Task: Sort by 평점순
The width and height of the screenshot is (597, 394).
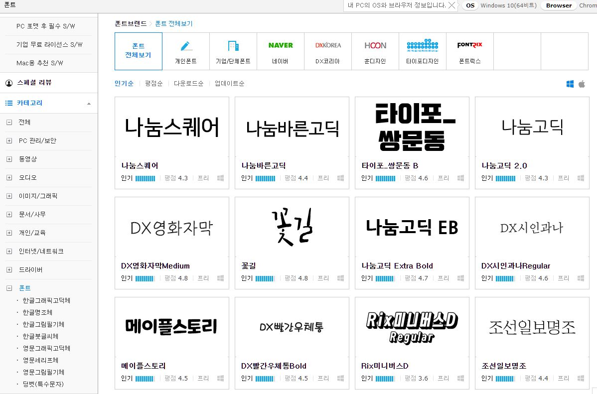Action: 154,83
